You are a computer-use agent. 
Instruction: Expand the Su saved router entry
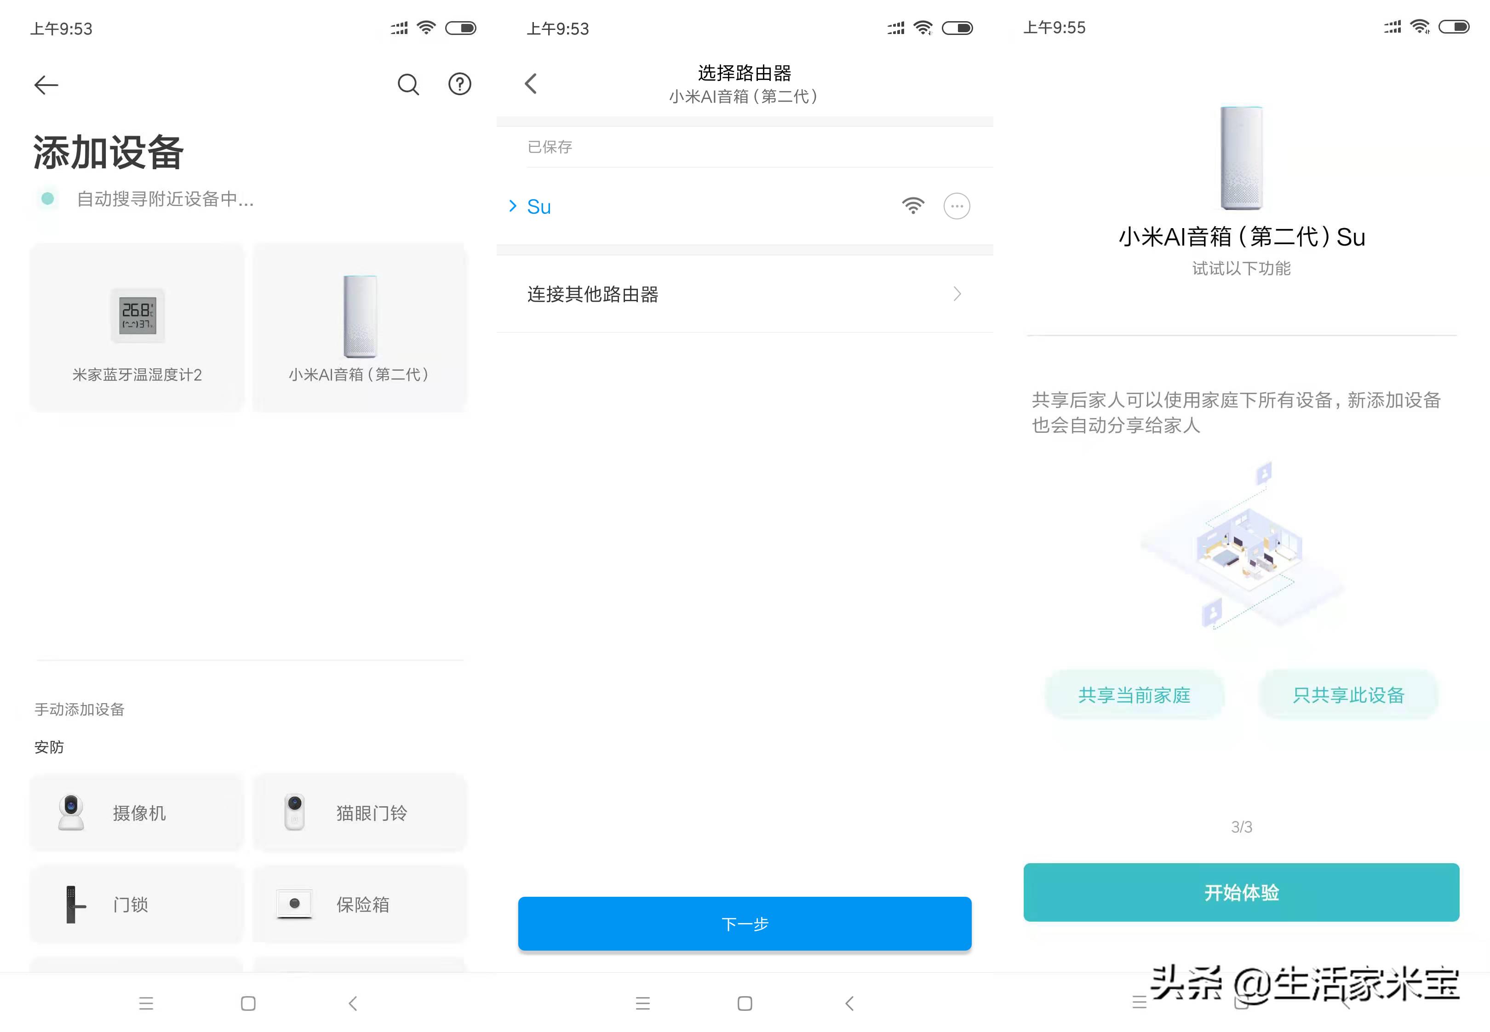[513, 206]
